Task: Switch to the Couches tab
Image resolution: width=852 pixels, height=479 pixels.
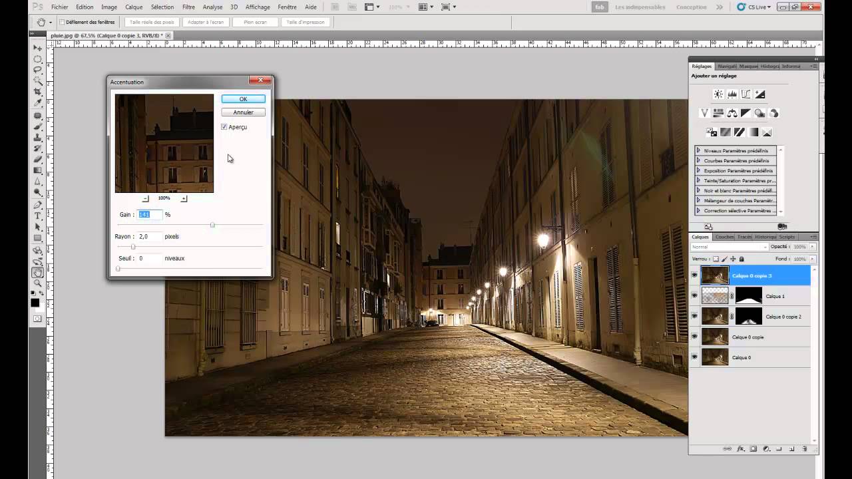Action: tap(724, 237)
